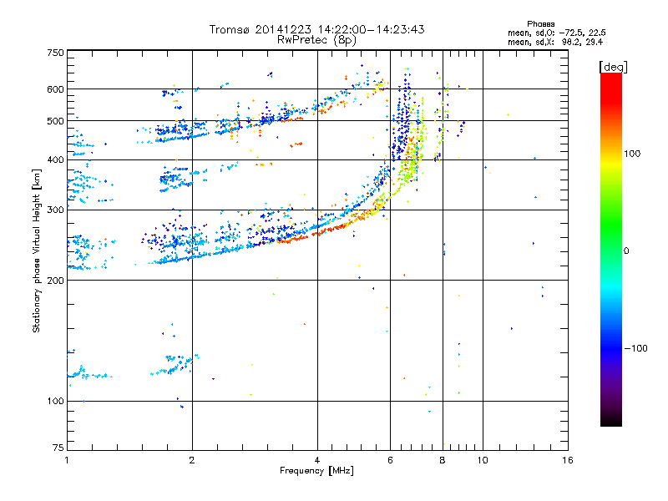Click the '[deg]' colorbar unit label
Screen dimensions: 668x501
tap(613, 67)
